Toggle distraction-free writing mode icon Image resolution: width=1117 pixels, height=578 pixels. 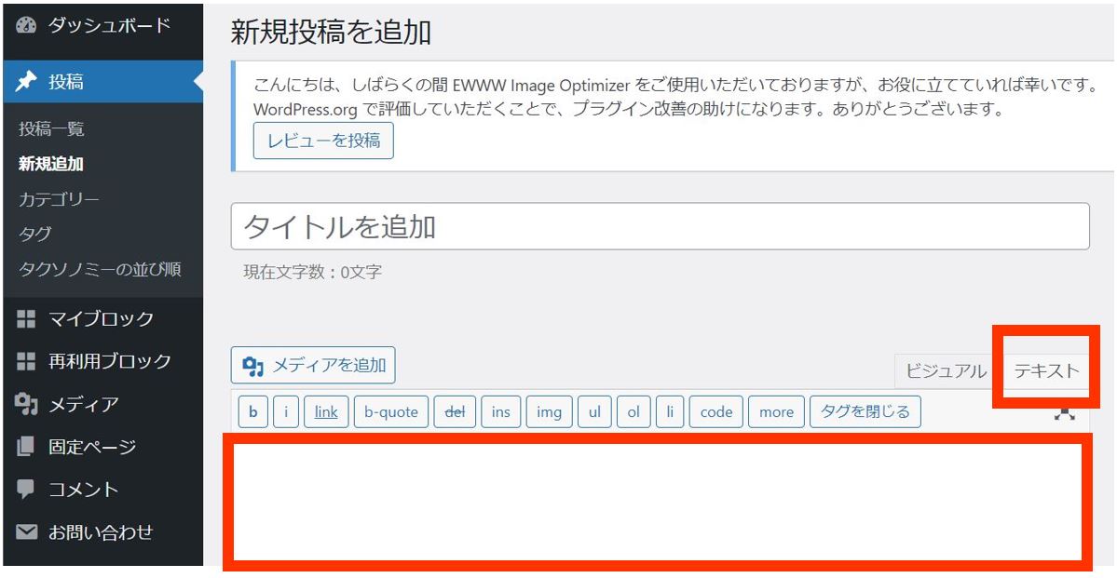click(1064, 412)
